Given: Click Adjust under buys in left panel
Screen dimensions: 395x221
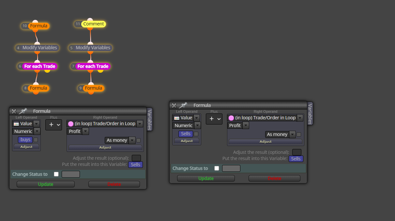Looking at the screenshot, I should tap(26, 147).
